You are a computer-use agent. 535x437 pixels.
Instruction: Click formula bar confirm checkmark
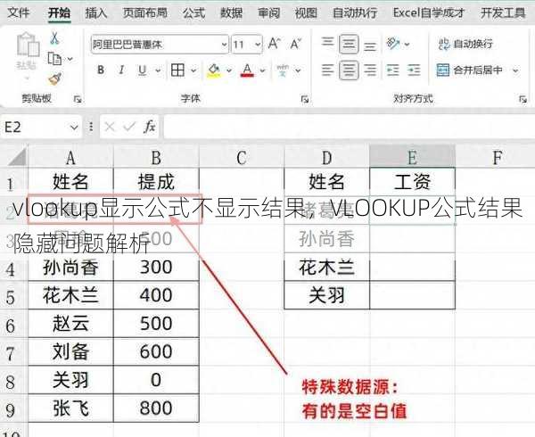pyautogui.click(x=129, y=127)
